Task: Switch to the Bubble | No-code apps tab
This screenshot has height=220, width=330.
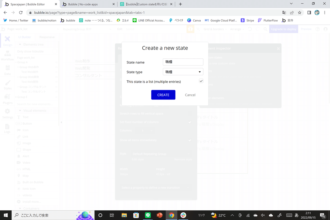Action: point(88,4)
